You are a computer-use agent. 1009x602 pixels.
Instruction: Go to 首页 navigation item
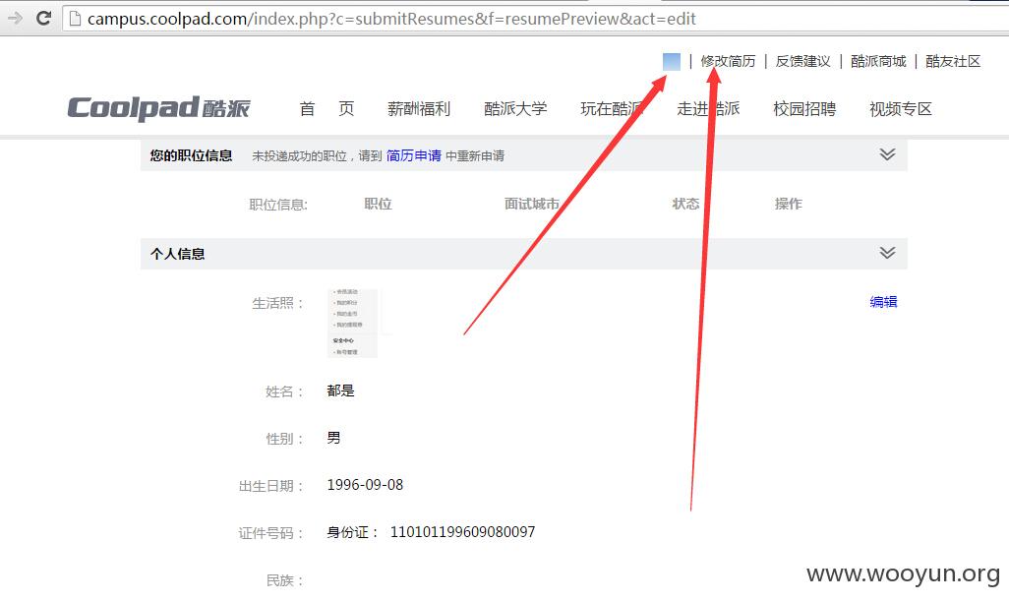[x=326, y=109]
